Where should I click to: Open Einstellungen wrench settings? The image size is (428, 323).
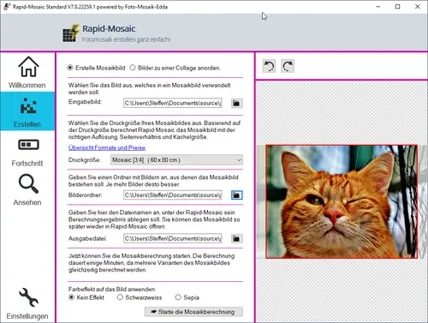click(27, 303)
